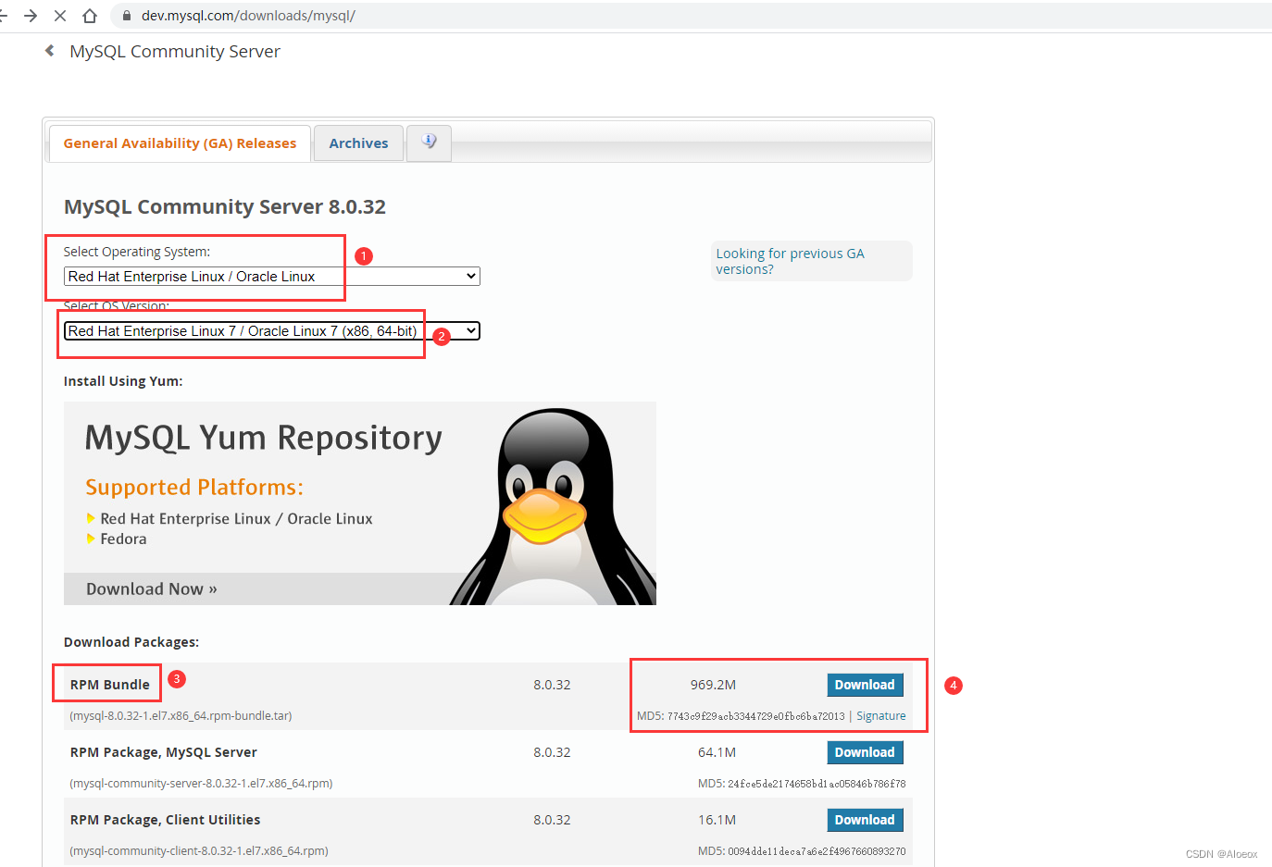Click the Install Using Yum label
Image resolution: width=1272 pixels, height=867 pixels.
point(123,381)
